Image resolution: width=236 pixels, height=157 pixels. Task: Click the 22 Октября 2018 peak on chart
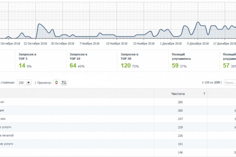click(39, 24)
